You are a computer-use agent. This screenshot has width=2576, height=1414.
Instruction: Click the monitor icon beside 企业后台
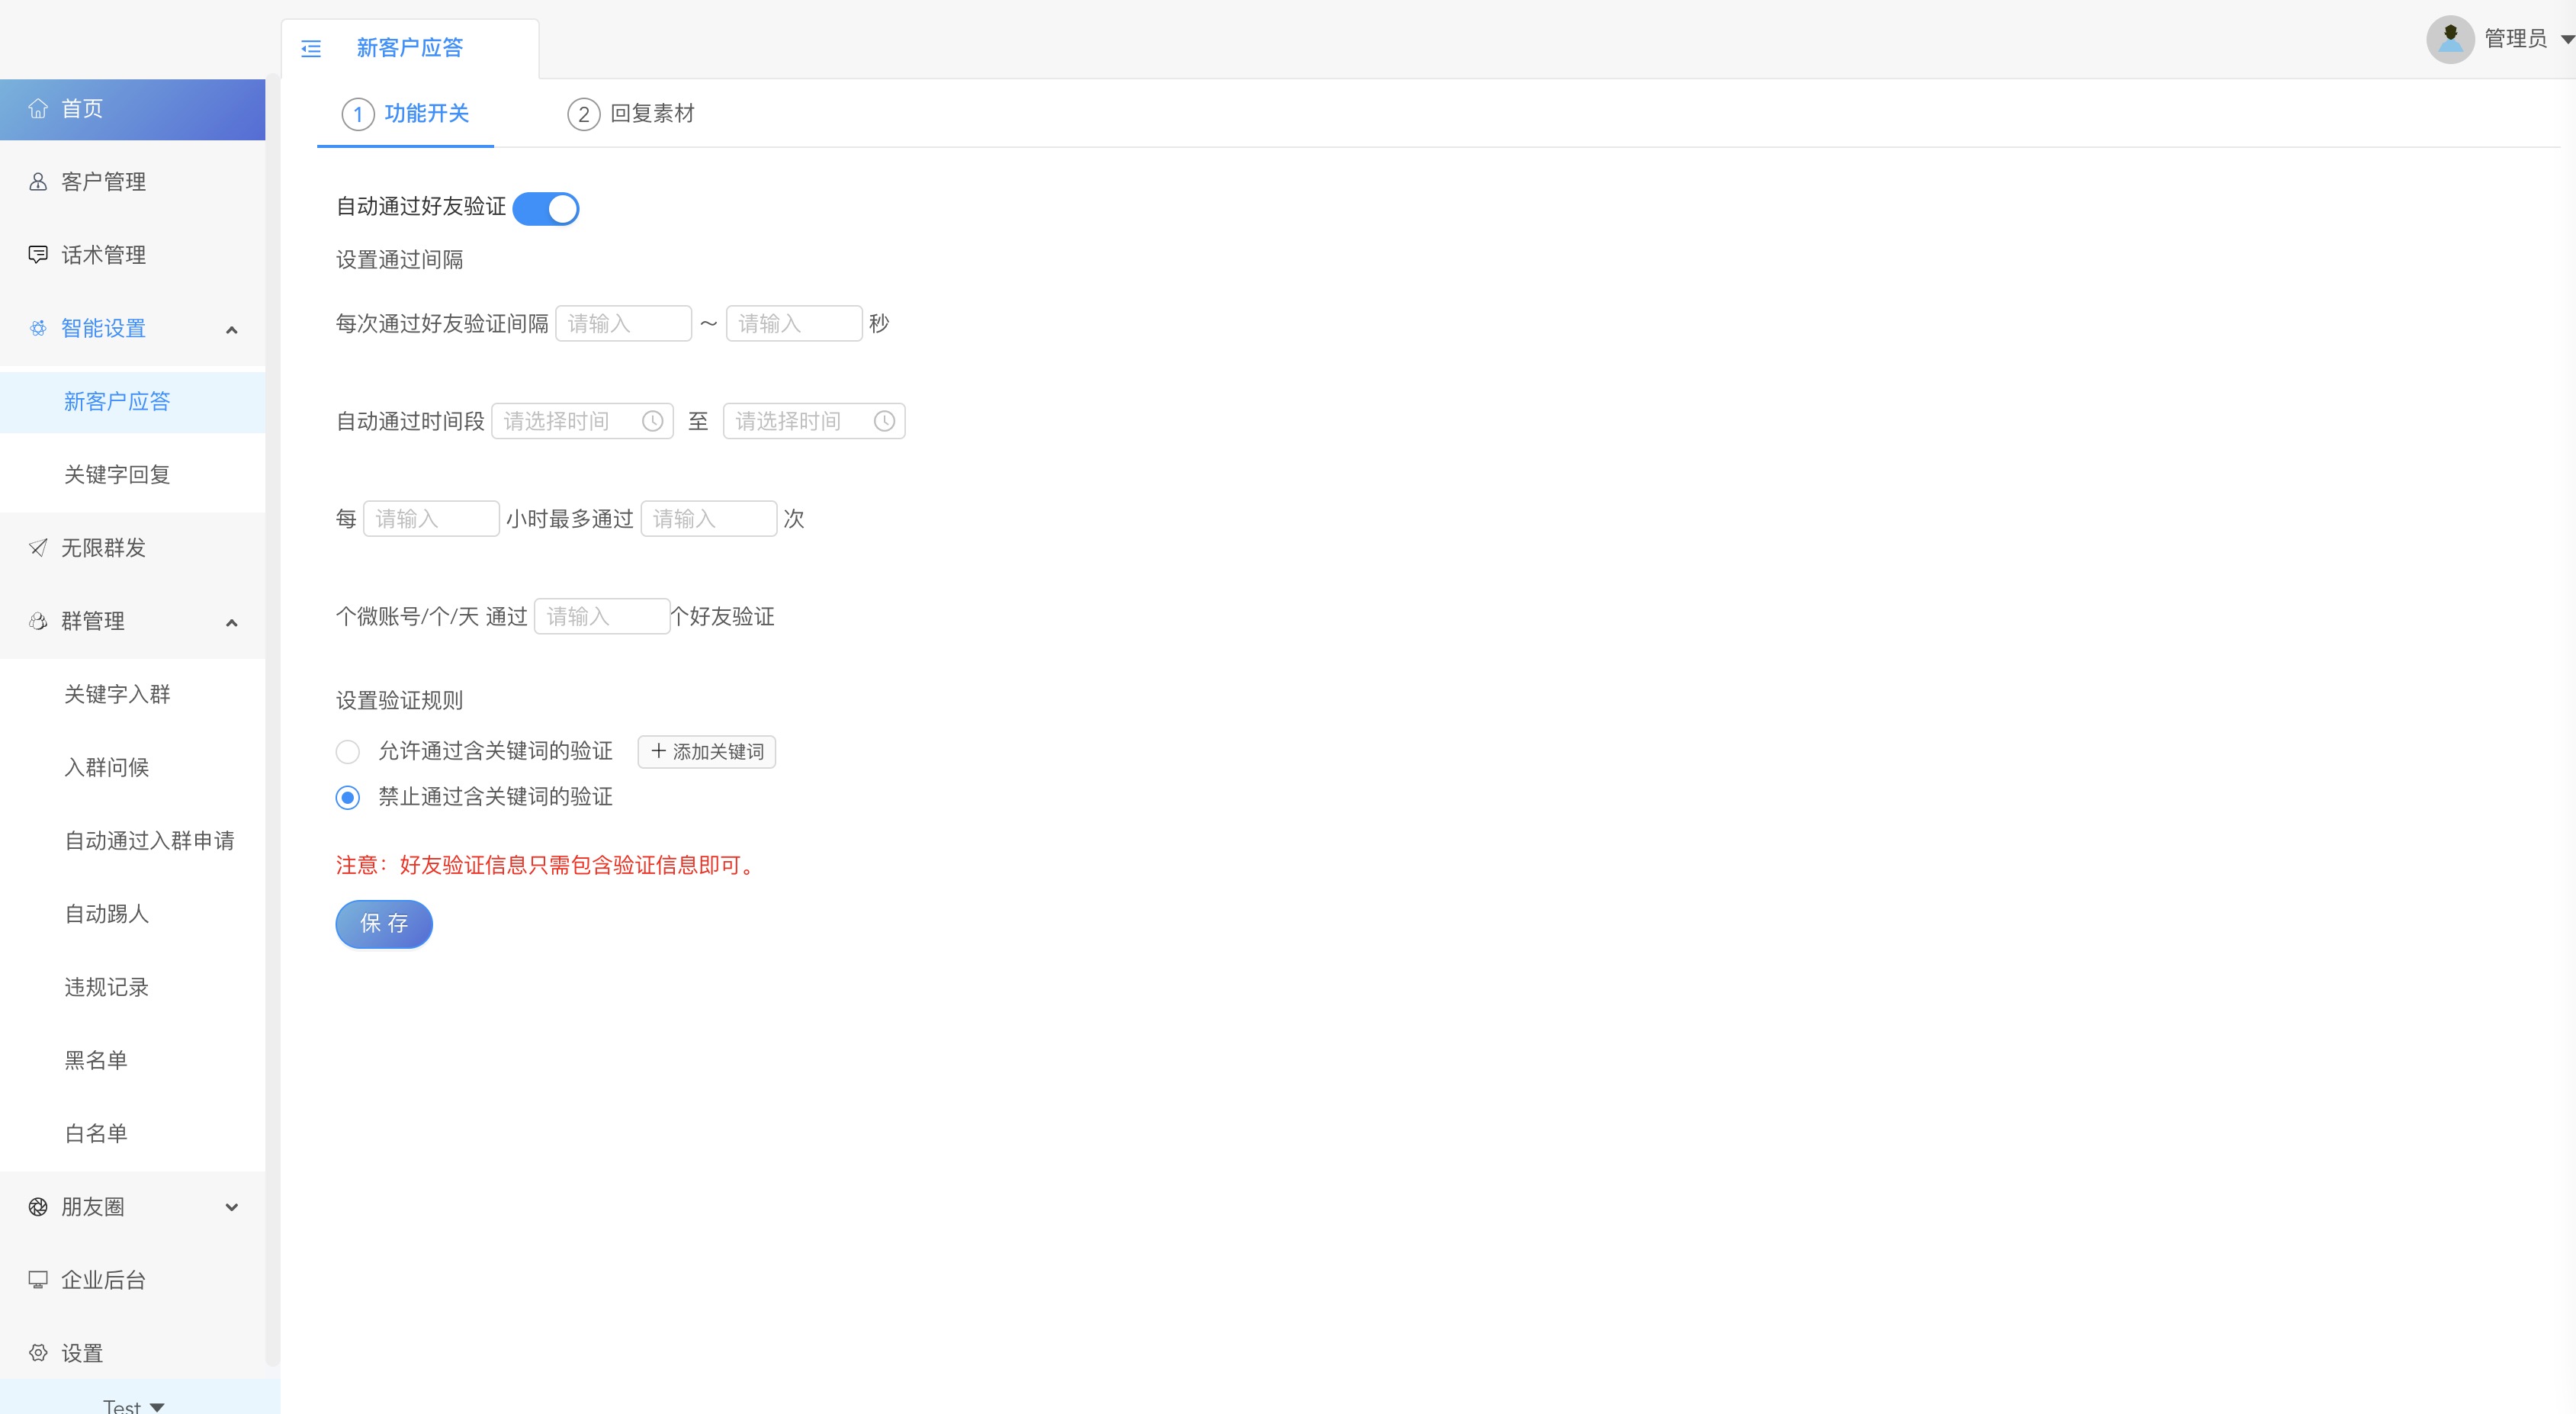[x=38, y=1280]
